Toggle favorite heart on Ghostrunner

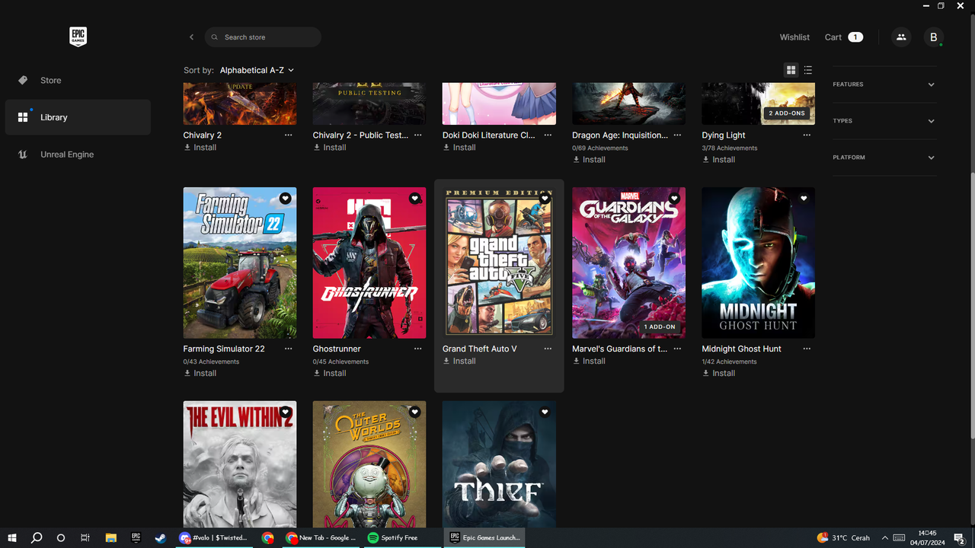coord(414,199)
